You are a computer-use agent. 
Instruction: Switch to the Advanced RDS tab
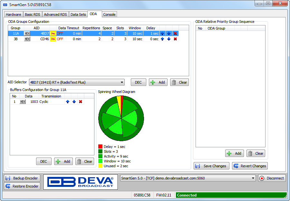(x=55, y=14)
